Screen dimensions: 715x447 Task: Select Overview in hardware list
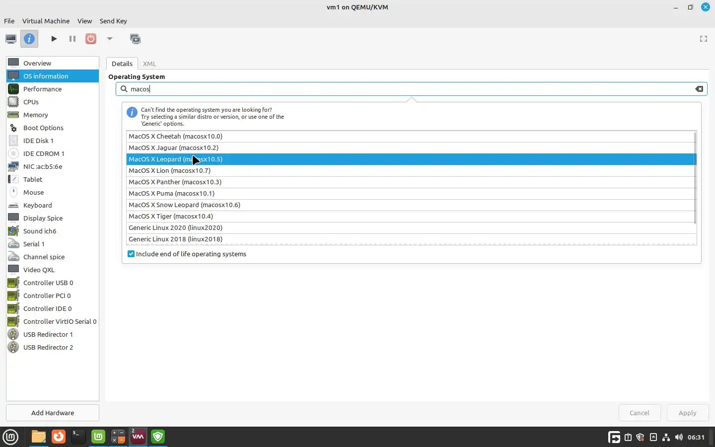pyautogui.click(x=53, y=63)
